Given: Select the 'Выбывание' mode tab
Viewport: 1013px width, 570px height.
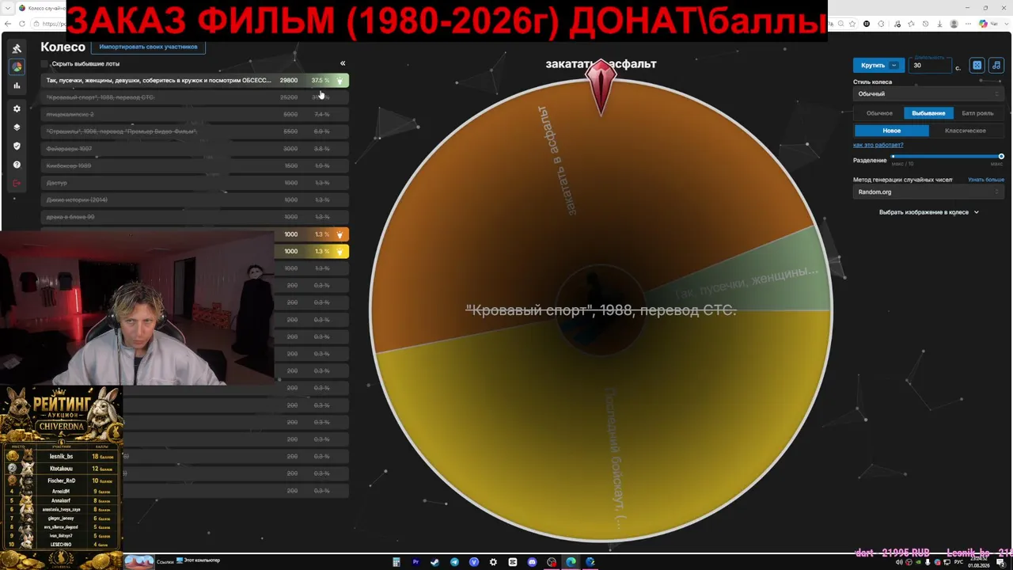Looking at the screenshot, I should (928, 113).
